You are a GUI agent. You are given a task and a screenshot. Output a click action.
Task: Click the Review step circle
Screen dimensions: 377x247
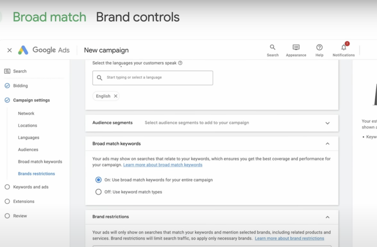point(7,216)
